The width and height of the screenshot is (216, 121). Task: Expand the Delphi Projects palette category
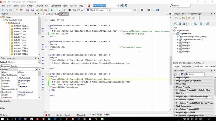click(175, 78)
